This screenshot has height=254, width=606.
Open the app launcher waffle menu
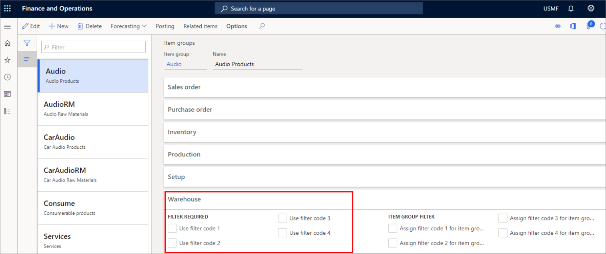point(7,8)
